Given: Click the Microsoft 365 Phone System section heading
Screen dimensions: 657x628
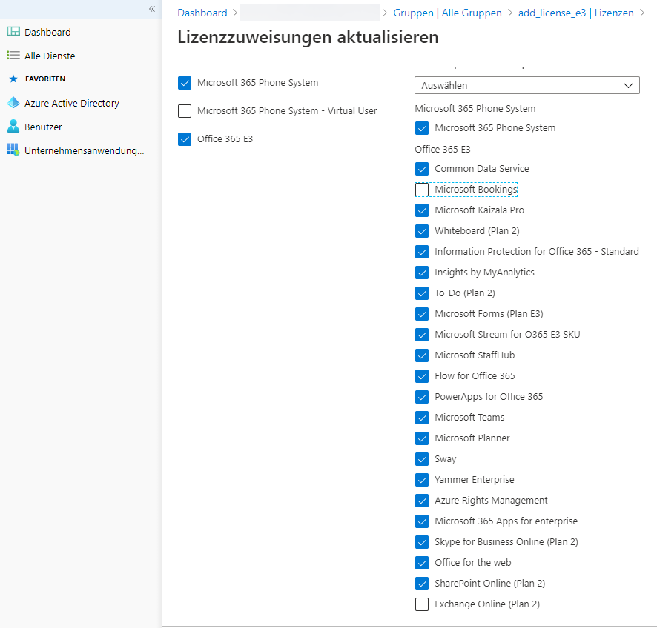Looking at the screenshot, I should (x=475, y=109).
